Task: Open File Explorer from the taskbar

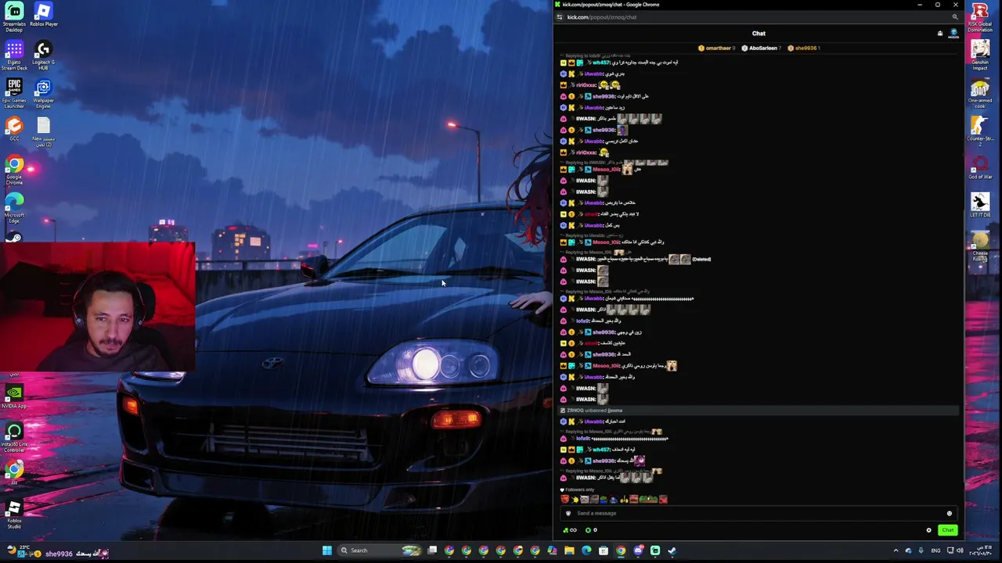Action: point(569,550)
